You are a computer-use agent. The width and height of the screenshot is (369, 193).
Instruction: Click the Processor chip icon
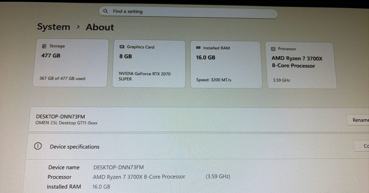(273, 49)
